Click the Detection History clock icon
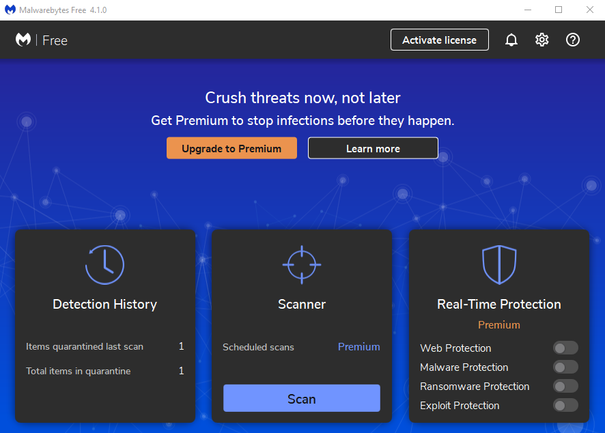The height and width of the screenshot is (433, 605). tap(104, 264)
